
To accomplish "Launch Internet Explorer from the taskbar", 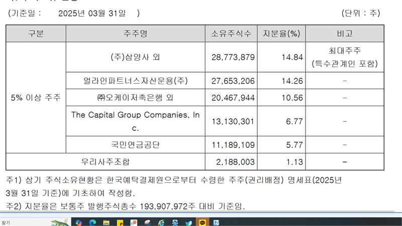I will [x=161, y=222].
